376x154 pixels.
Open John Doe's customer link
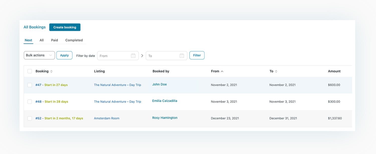[159, 84]
